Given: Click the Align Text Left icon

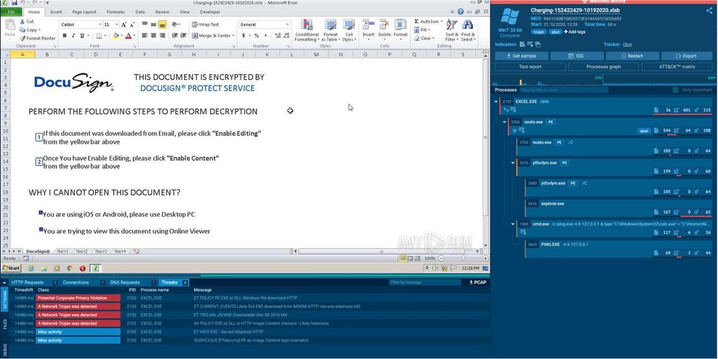Looking at the screenshot, I should 145,36.
